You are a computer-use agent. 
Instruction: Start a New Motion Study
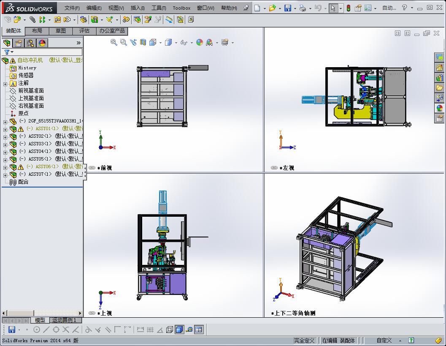click(126, 20)
